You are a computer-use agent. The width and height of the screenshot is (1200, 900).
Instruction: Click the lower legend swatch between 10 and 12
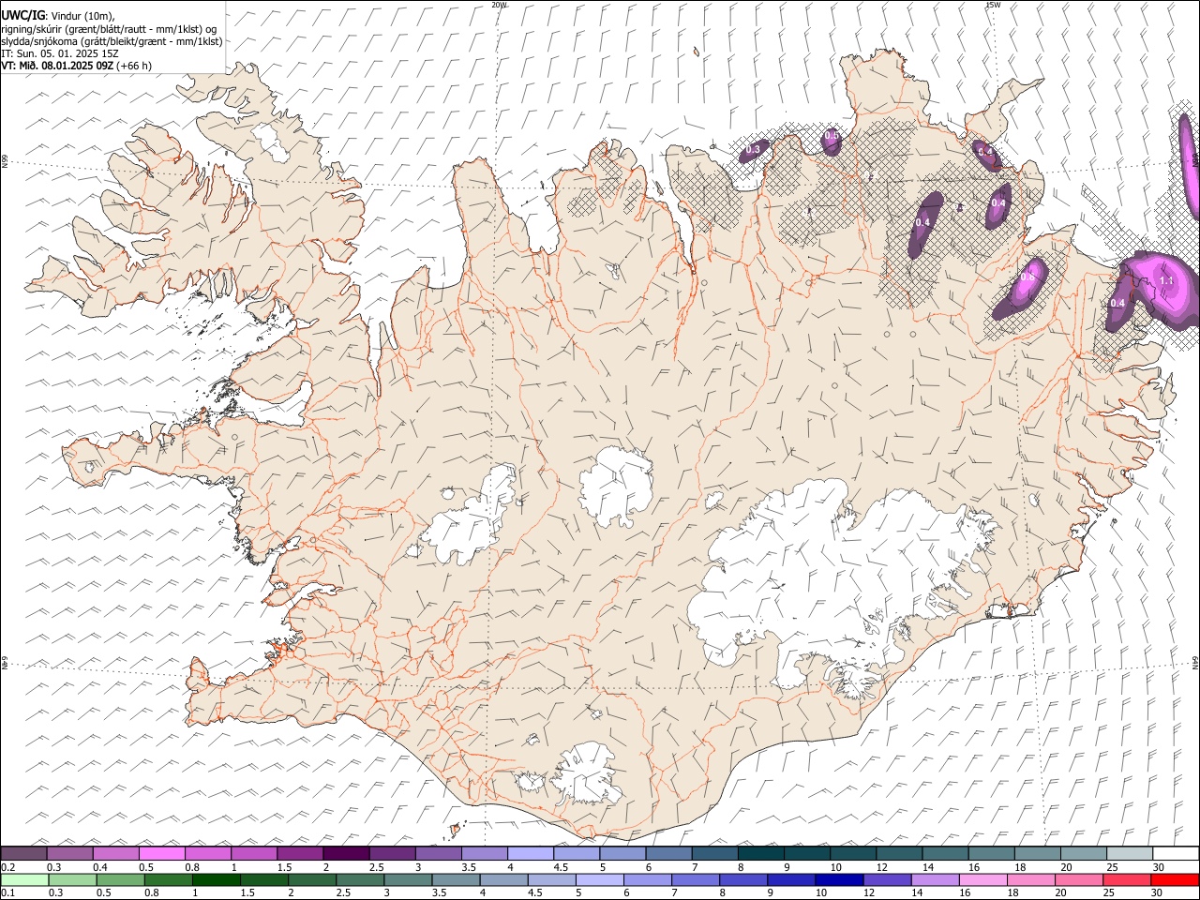(x=839, y=879)
